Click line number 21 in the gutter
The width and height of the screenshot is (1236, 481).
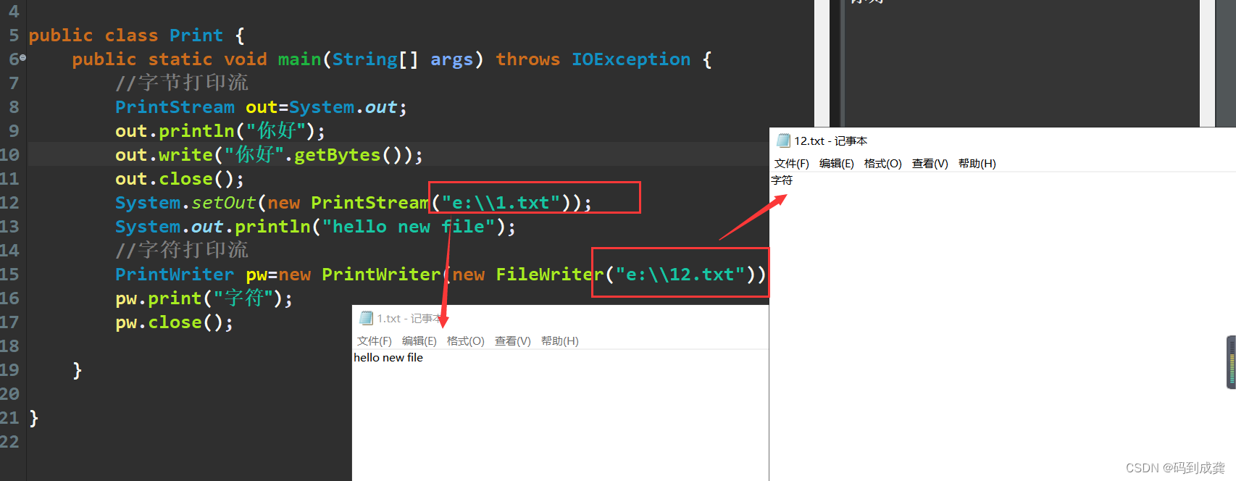pyautogui.click(x=10, y=418)
